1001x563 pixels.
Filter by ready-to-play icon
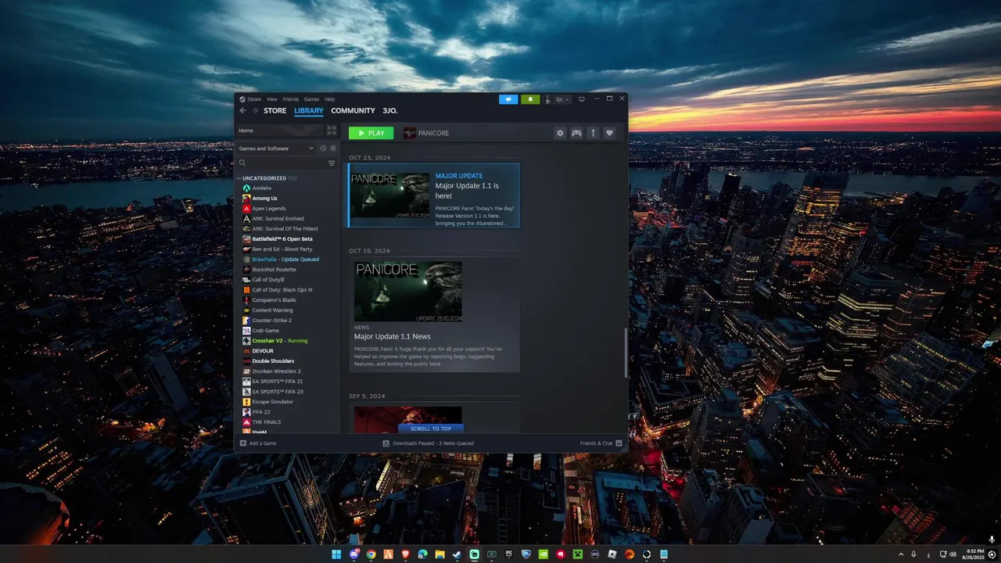pyautogui.click(x=333, y=149)
